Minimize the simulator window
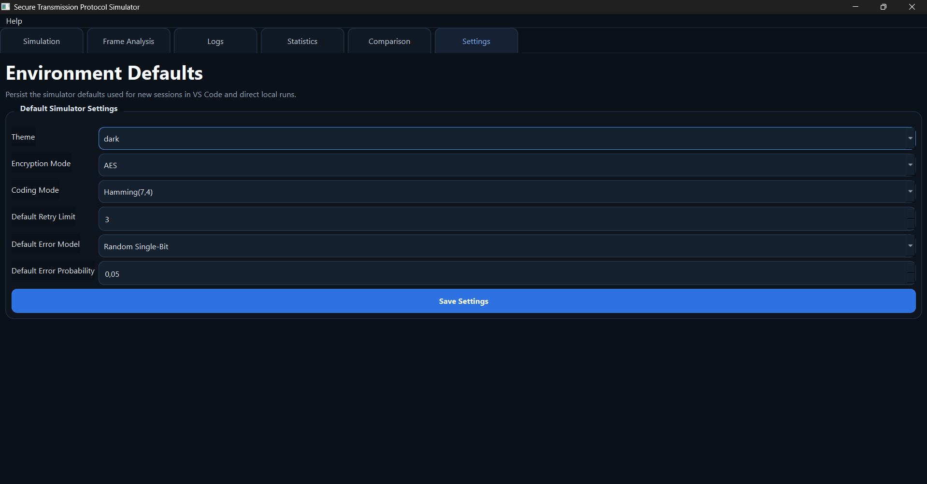Image resolution: width=927 pixels, height=484 pixels. coord(856,7)
